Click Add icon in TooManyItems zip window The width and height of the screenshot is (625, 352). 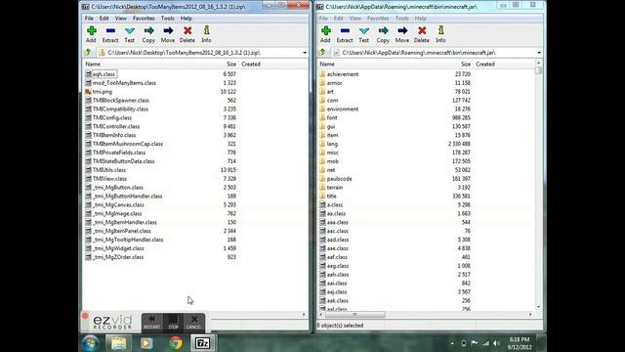(x=91, y=30)
